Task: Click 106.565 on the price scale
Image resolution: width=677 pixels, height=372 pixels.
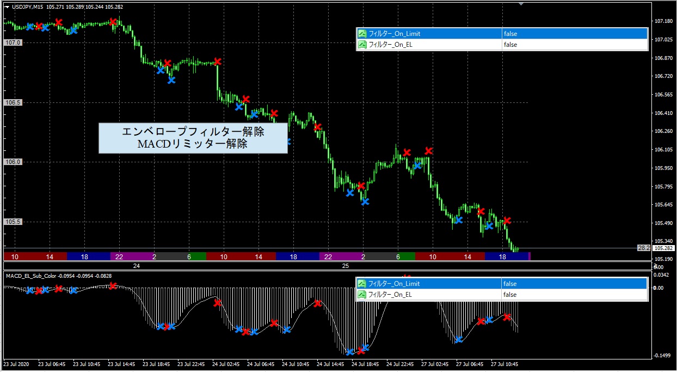Action: (x=663, y=95)
